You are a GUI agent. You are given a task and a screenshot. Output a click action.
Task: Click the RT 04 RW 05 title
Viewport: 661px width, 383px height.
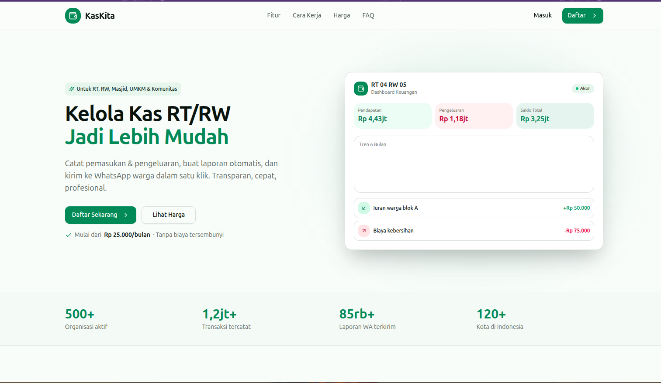pyautogui.click(x=389, y=85)
